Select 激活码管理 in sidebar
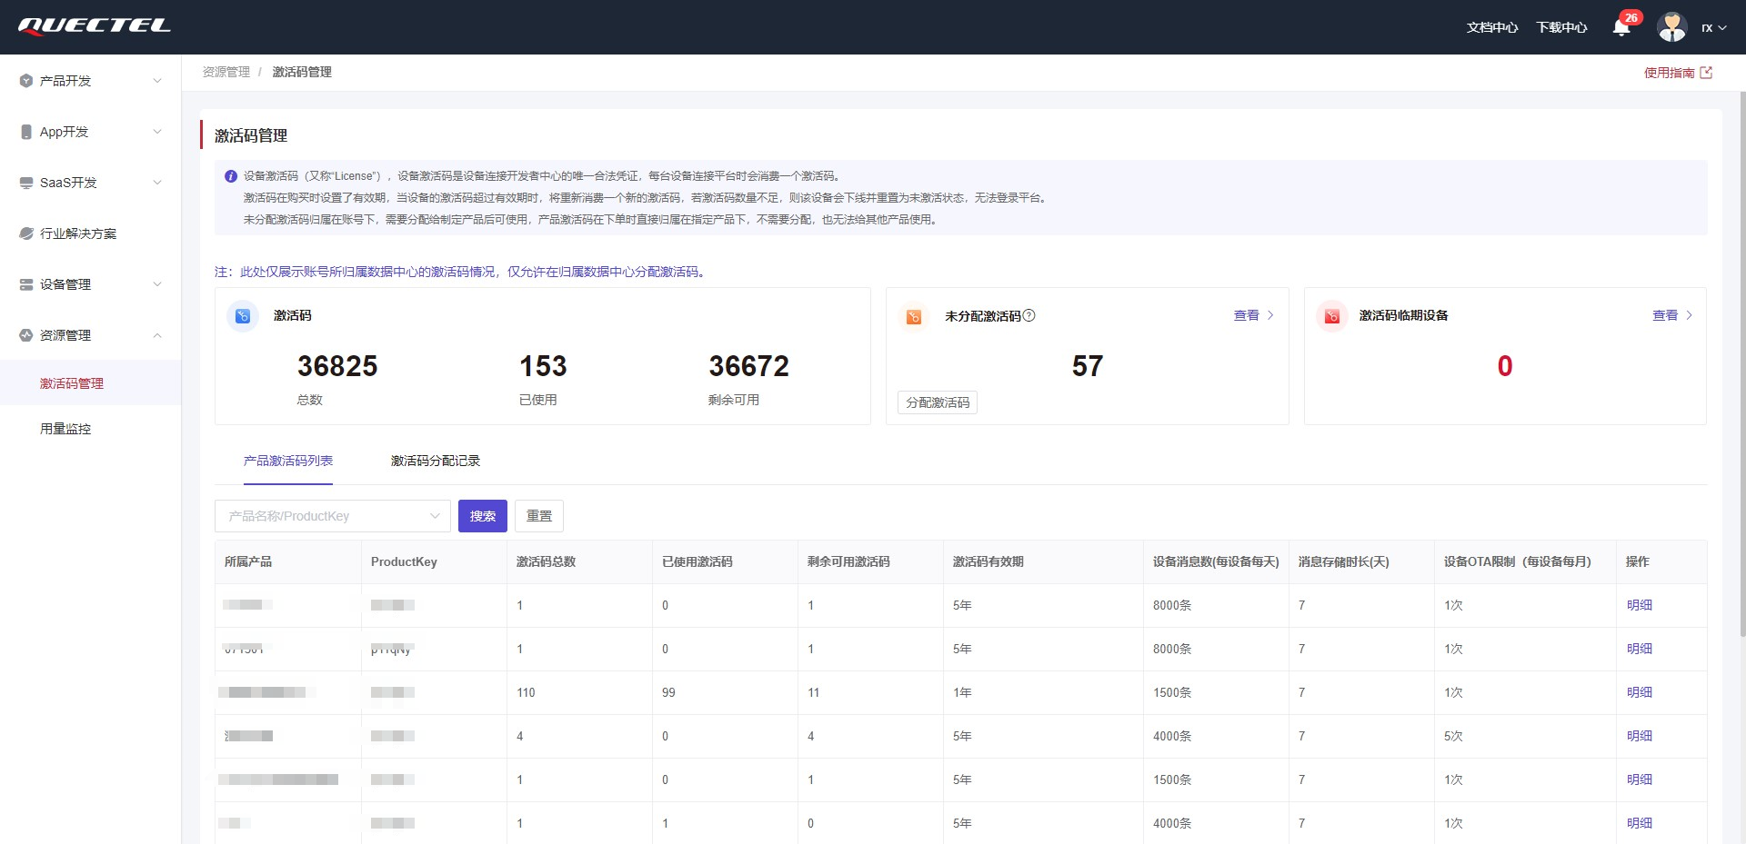Image resolution: width=1746 pixels, height=844 pixels. (90, 383)
